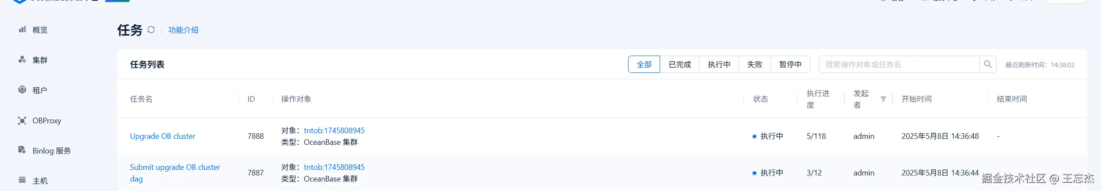Open Submit upgrade OB cluster dag task

click(175, 167)
